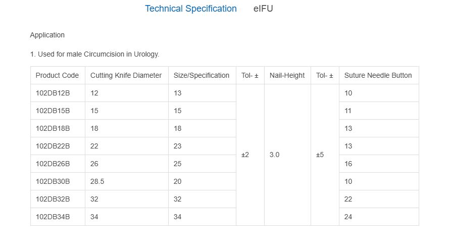Click the Nail-Height column header
The width and height of the screenshot is (449, 250).
click(x=287, y=75)
